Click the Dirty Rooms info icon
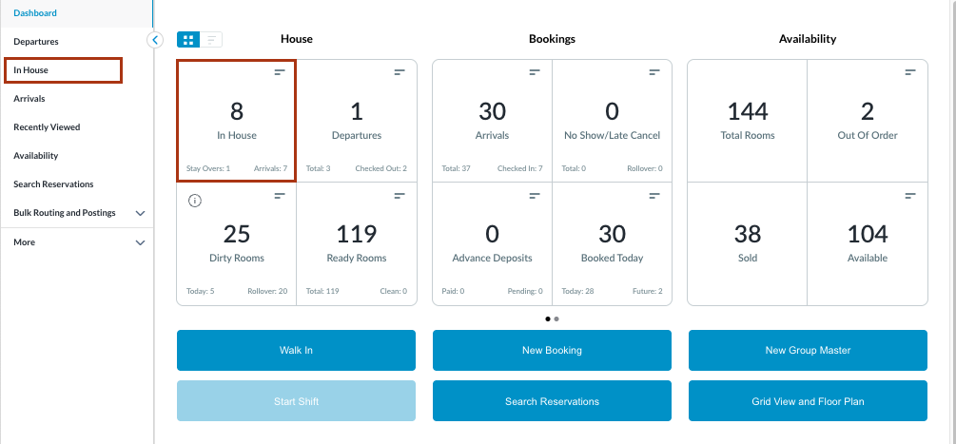 (x=195, y=201)
